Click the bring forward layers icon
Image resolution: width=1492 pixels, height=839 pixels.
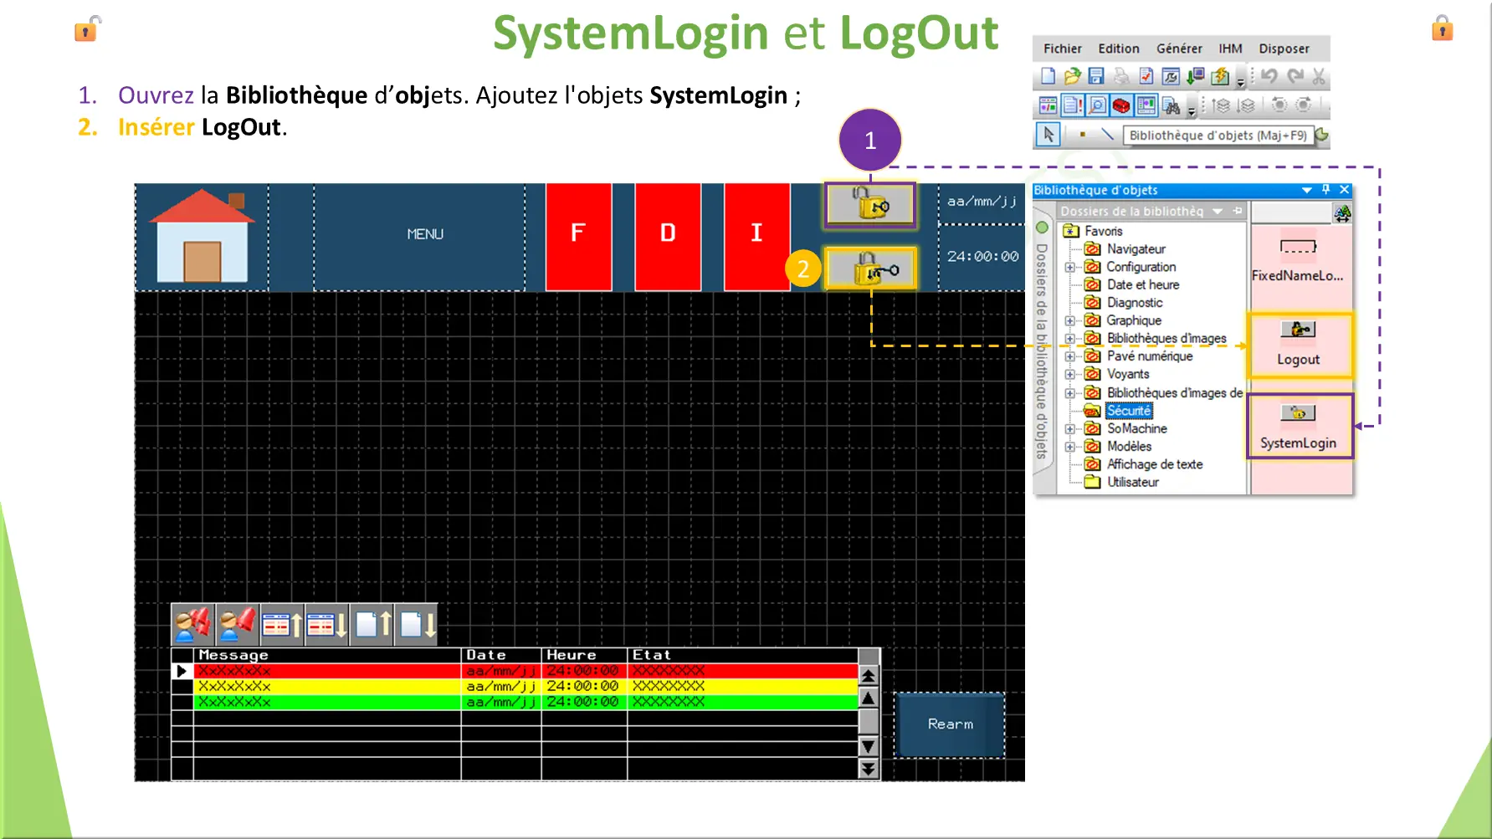pos(1222,105)
